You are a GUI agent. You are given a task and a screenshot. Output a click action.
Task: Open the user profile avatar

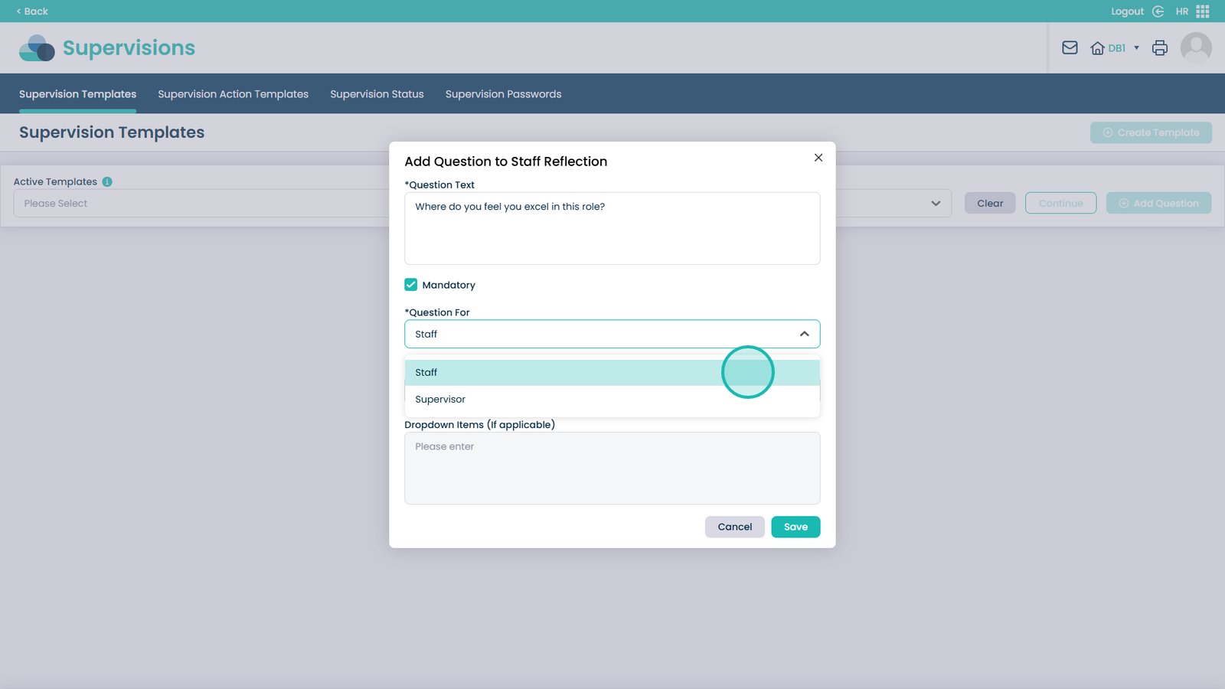[1196, 48]
